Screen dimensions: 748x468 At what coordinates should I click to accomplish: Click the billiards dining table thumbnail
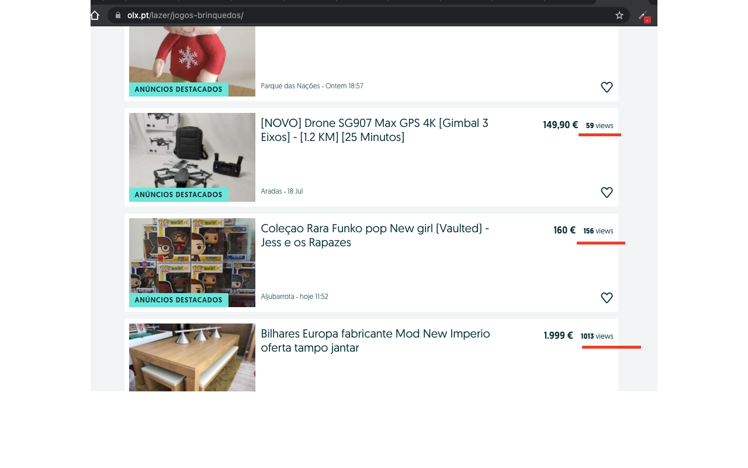(192, 357)
